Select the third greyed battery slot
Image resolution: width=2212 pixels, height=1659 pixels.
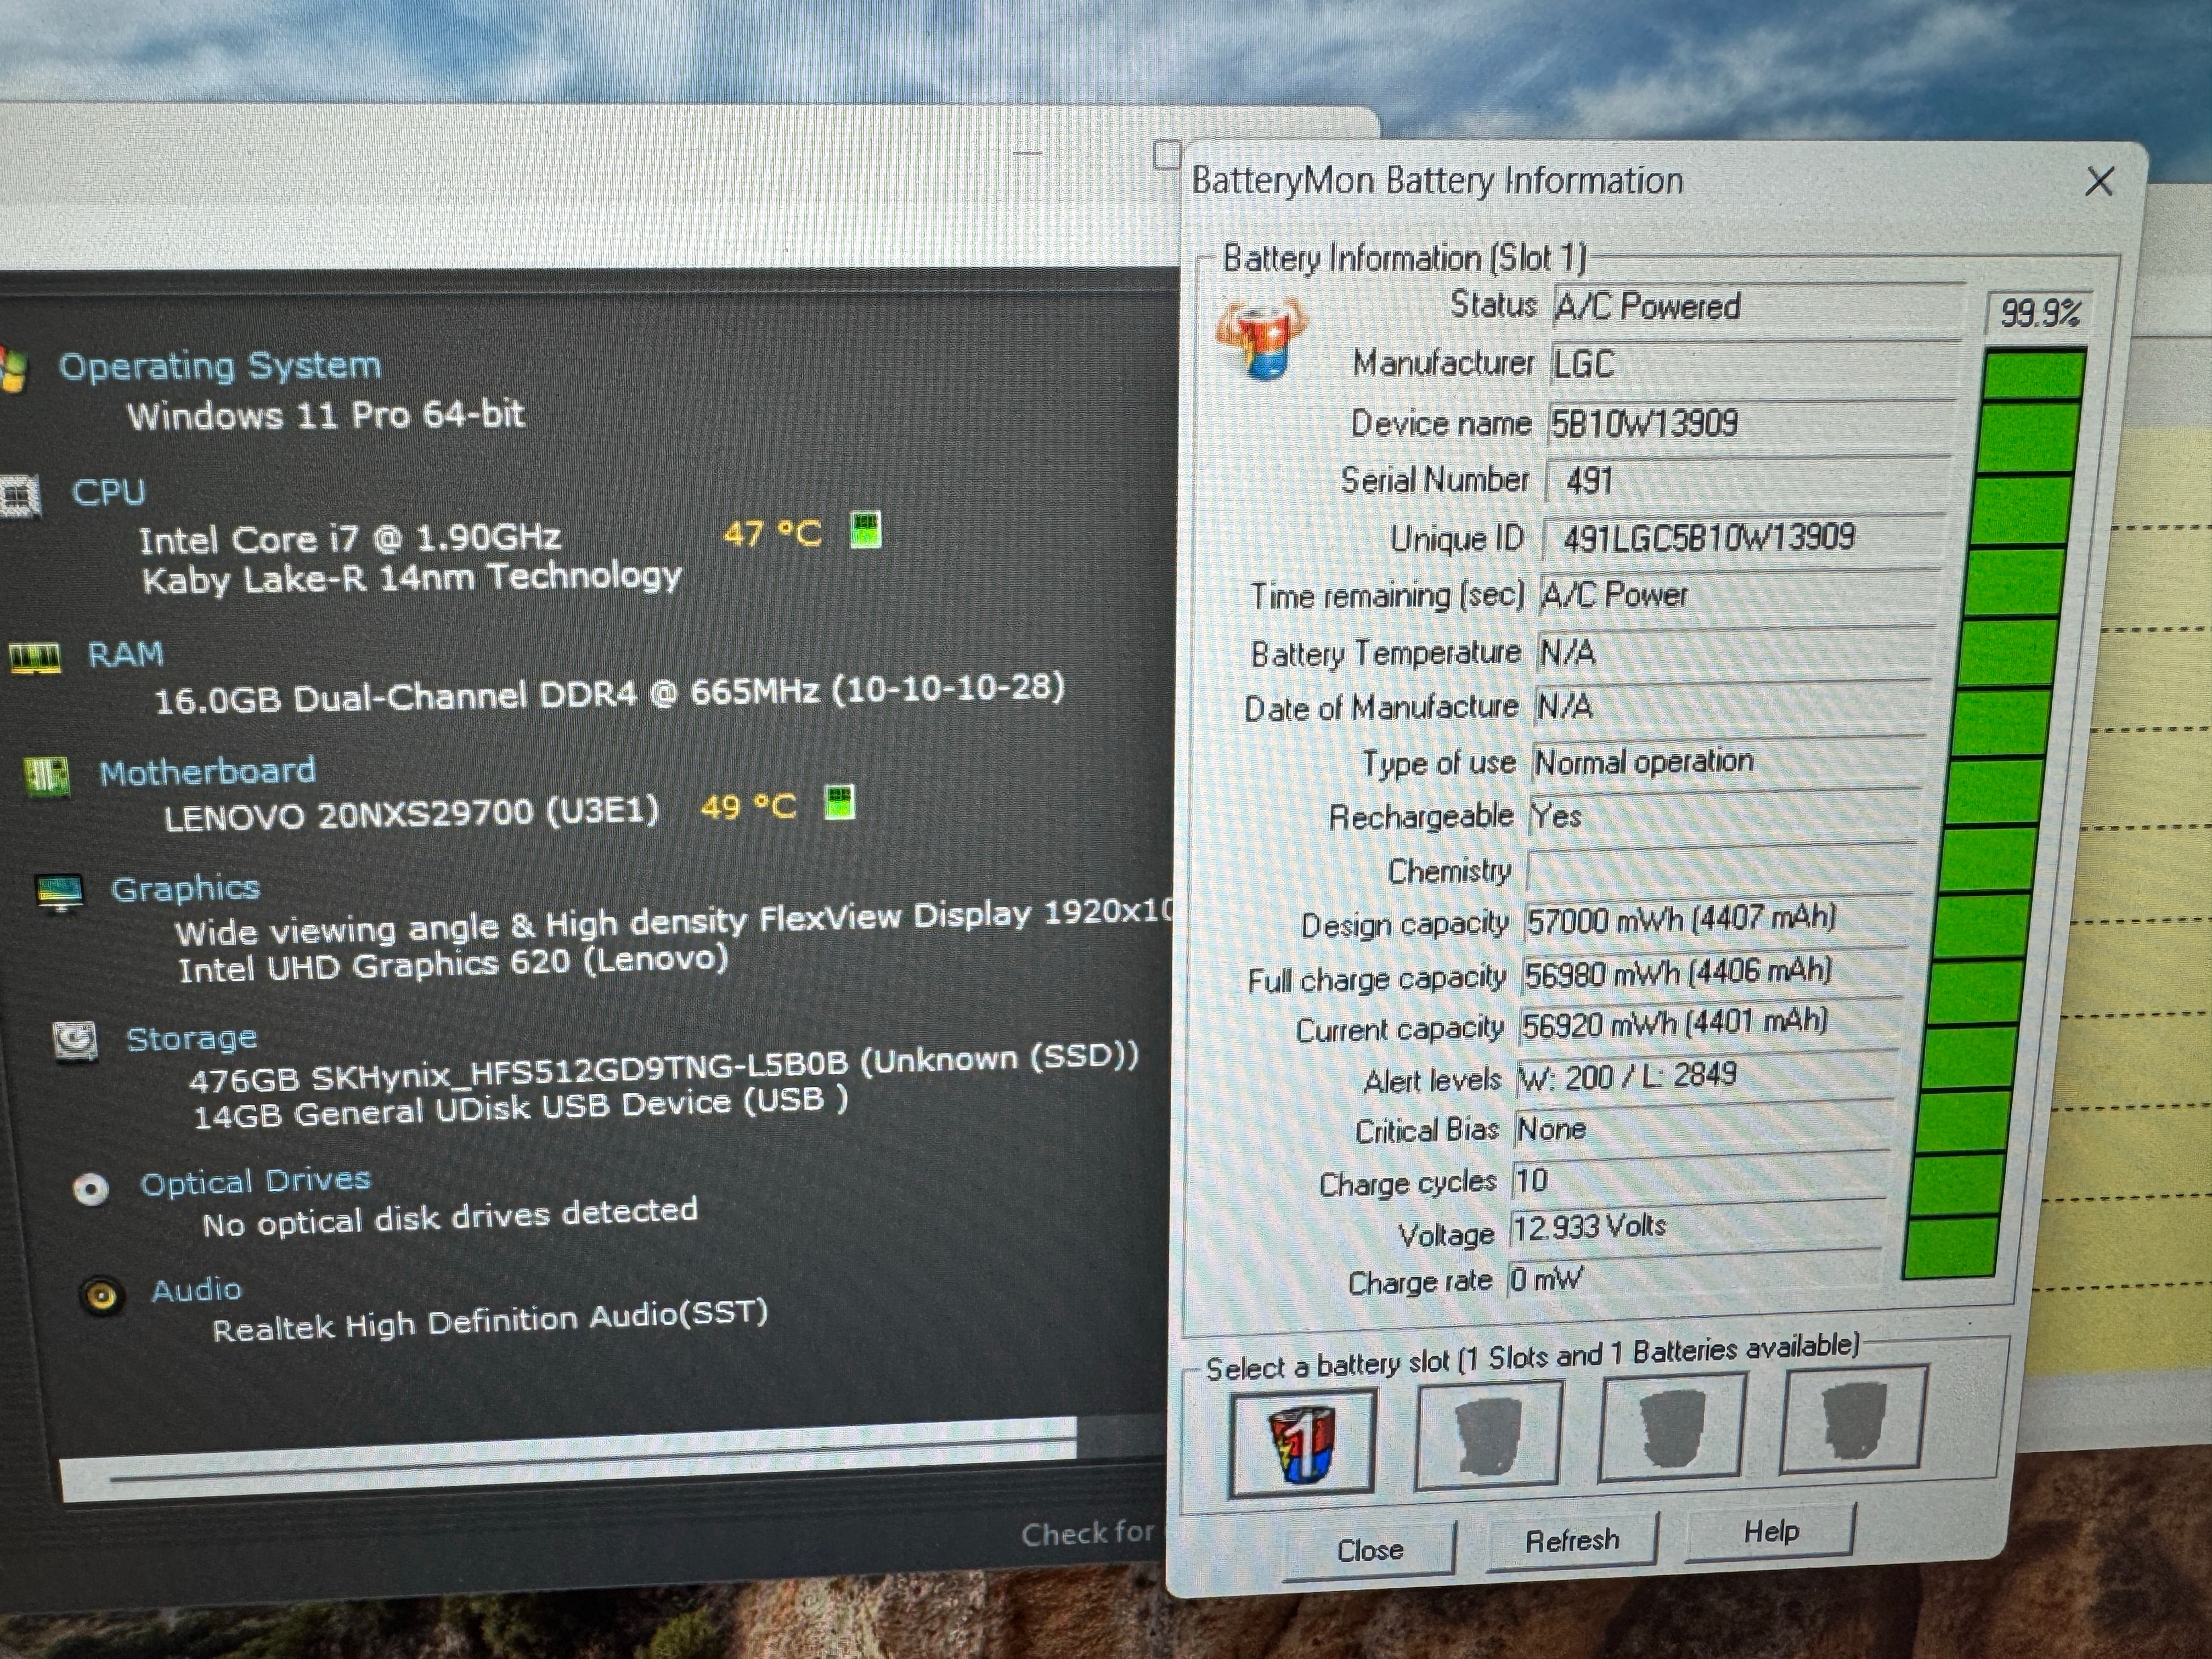[1672, 1428]
